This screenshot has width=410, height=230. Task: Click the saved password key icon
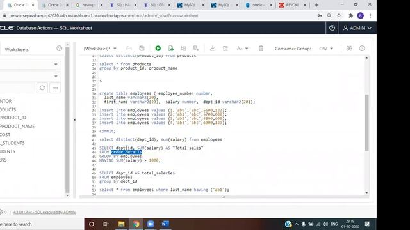click(x=320, y=15)
